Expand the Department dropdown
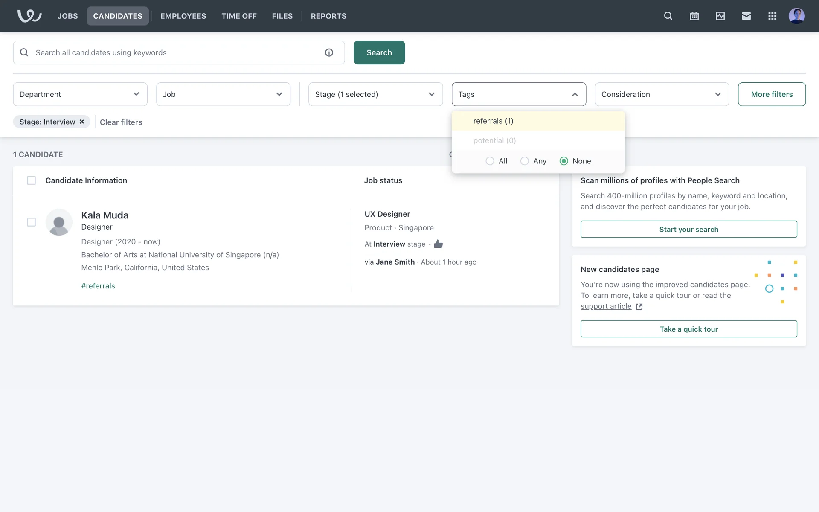The height and width of the screenshot is (512, 819). 80,94
